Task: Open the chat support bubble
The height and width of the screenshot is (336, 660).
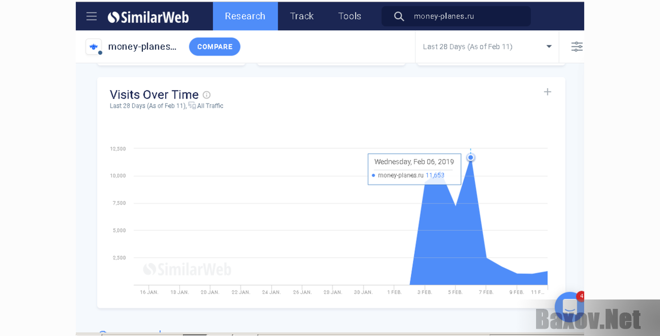Action: click(569, 306)
